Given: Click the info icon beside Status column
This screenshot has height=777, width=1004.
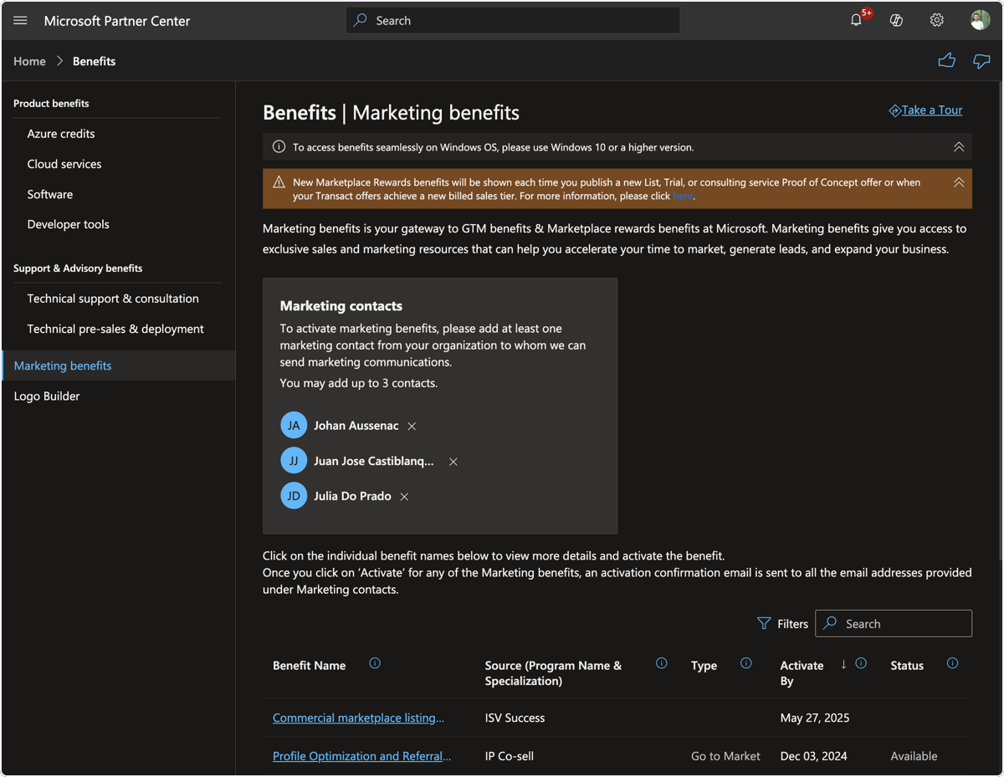Looking at the screenshot, I should click(952, 663).
